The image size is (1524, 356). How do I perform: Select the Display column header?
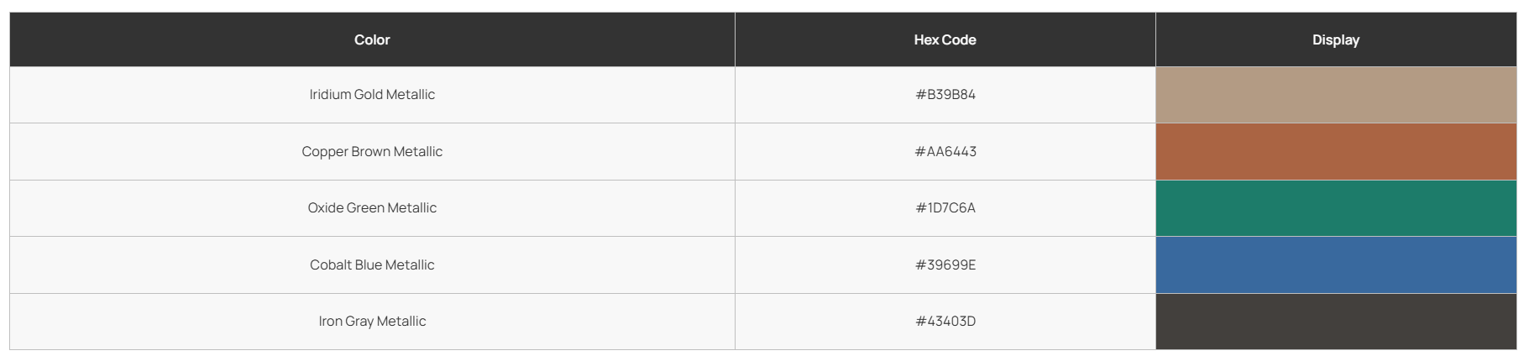[x=1336, y=39]
